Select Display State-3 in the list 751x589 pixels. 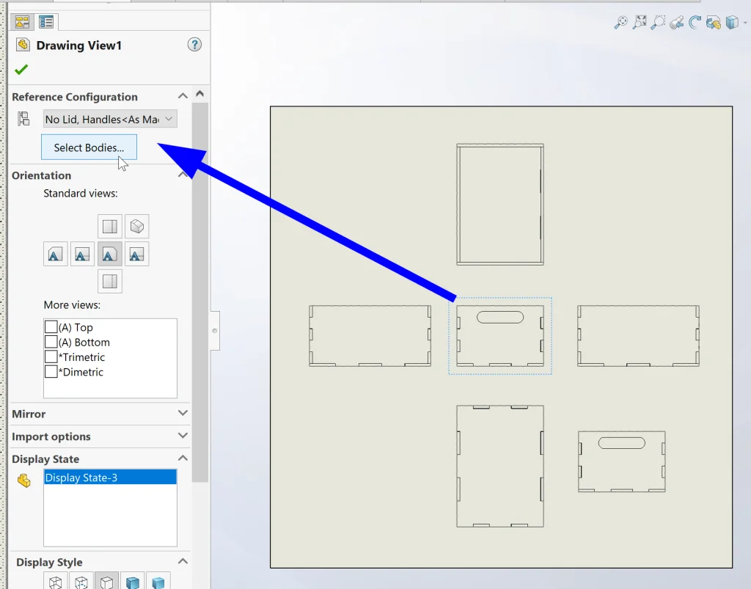tap(110, 478)
